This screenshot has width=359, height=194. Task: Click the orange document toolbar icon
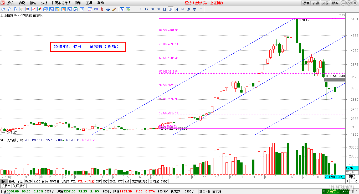(63, 9)
